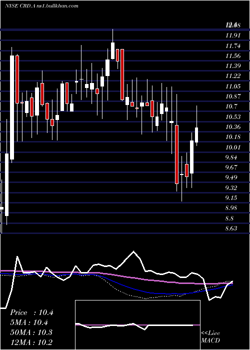Click the <<Live MACD label

coord(210,337)
